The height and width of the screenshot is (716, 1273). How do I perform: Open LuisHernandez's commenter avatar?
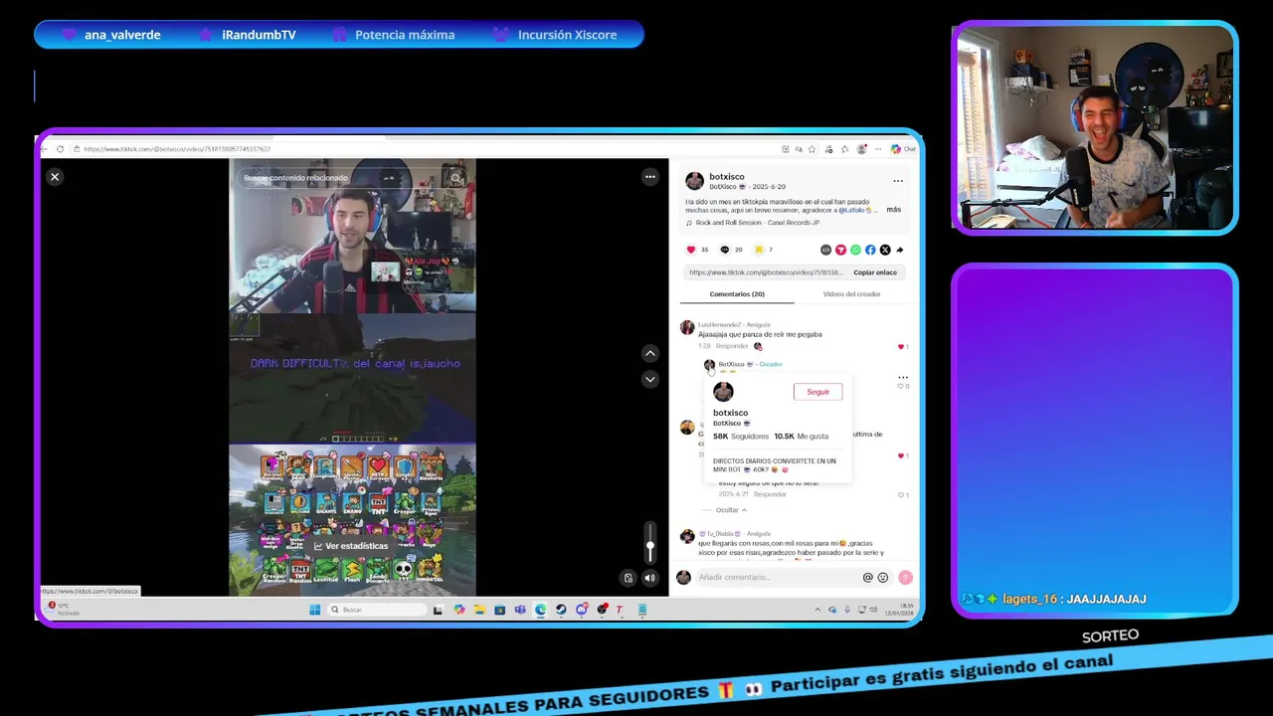[687, 327]
